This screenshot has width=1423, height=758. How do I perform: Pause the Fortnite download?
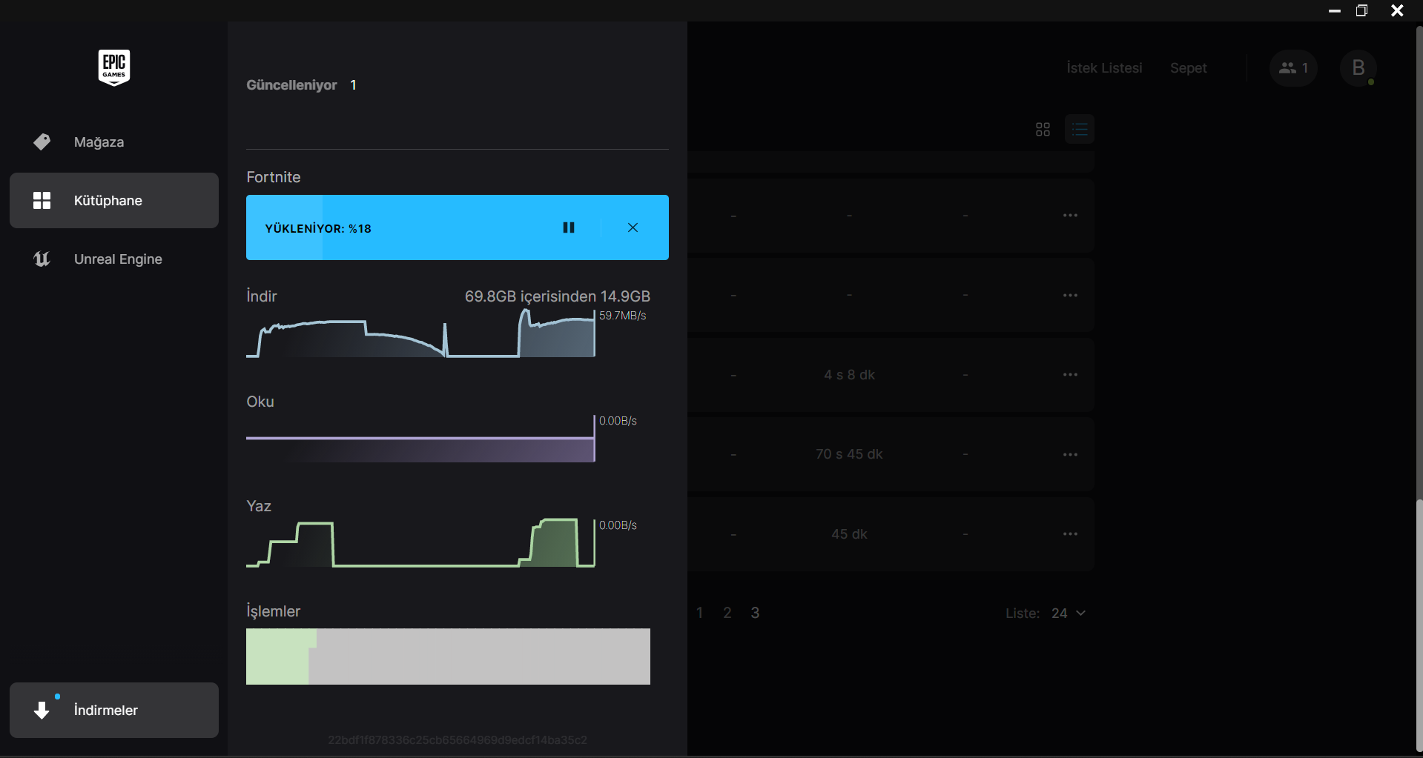[x=569, y=227]
